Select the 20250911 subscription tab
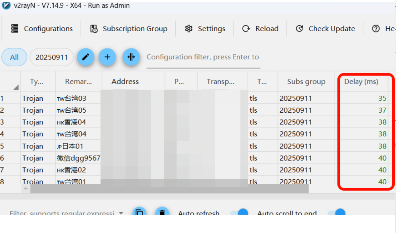396x233 pixels. 51,57
